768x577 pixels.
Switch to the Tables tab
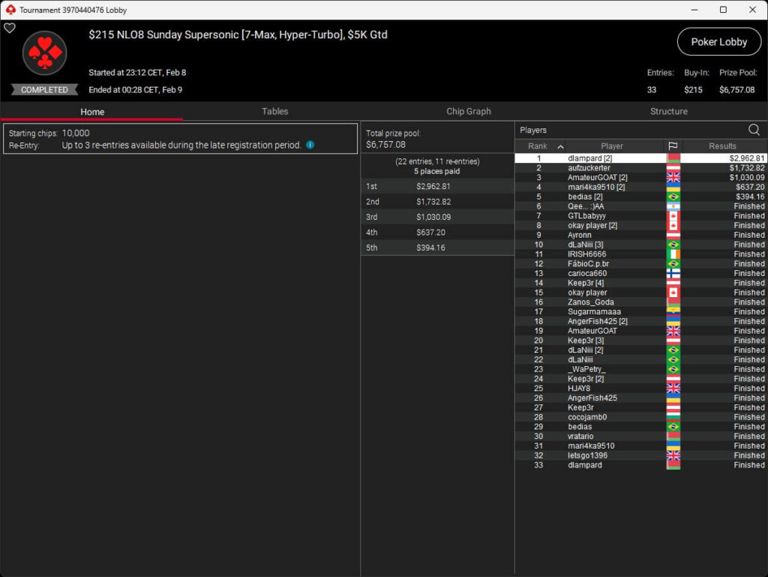click(274, 111)
